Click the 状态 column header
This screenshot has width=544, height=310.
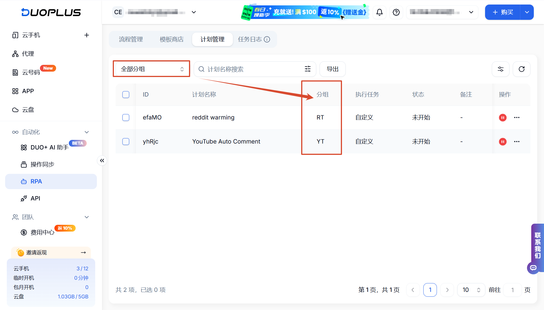418,95
